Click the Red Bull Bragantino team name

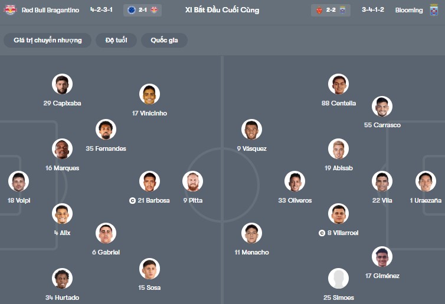tap(50, 10)
